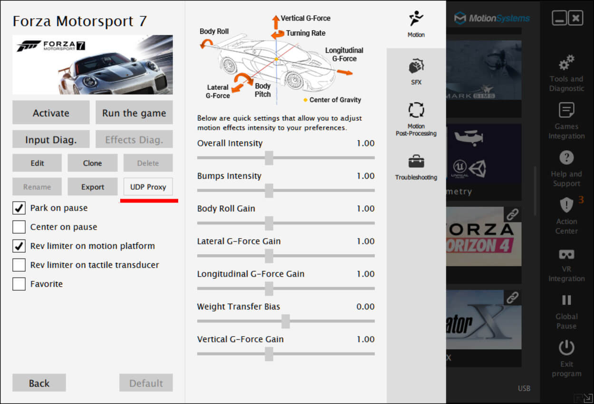
Task: Open Help and Support question icon
Action: [566, 157]
